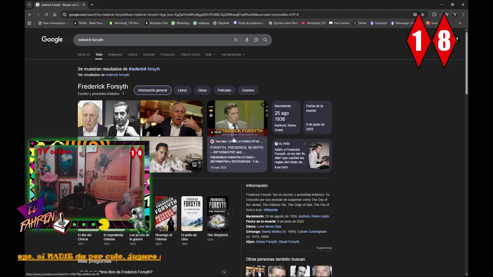Open the Playdede bookmark
Image resolution: width=493 pixels, height=277 pixels.
coord(221,23)
